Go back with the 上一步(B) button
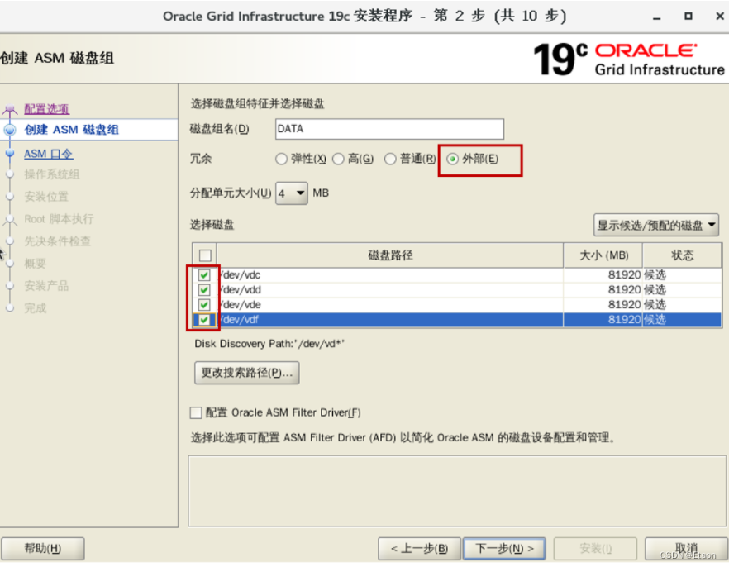Screen dimensions: 729x567 point(419,549)
